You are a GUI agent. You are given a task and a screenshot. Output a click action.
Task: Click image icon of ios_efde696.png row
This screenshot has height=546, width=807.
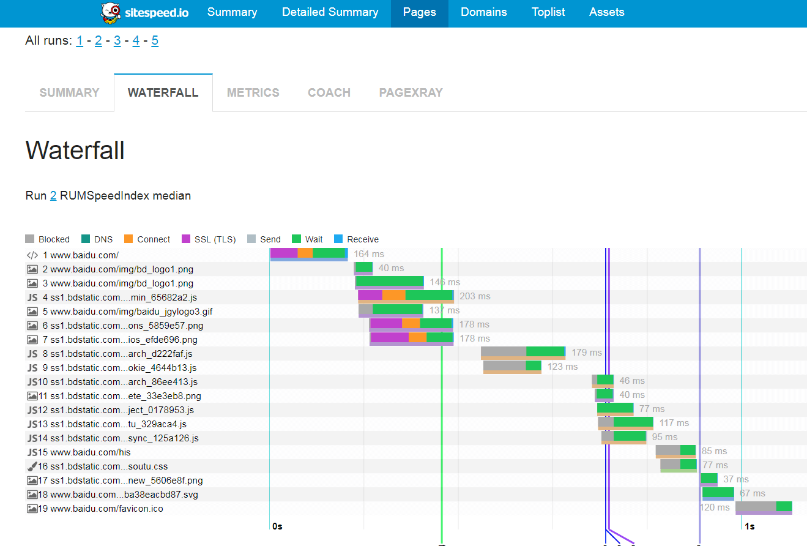32,340
